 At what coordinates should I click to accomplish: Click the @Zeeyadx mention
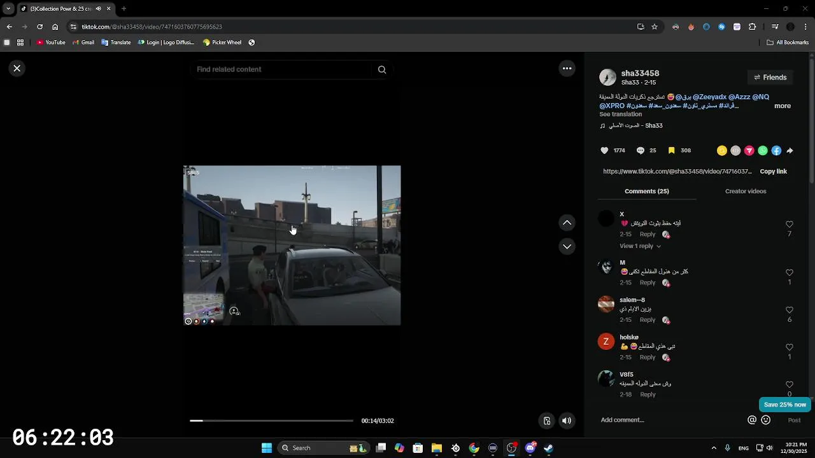(x=709, y=97)
